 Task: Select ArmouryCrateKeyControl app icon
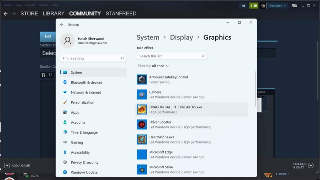[142, 79]
